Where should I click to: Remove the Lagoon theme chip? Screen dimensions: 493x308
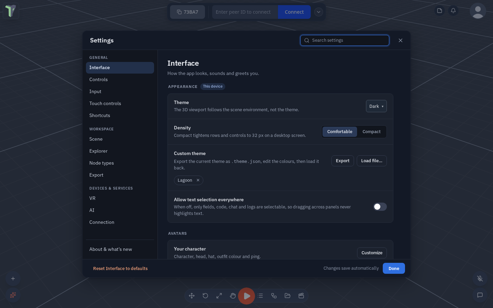coord(198,180)
